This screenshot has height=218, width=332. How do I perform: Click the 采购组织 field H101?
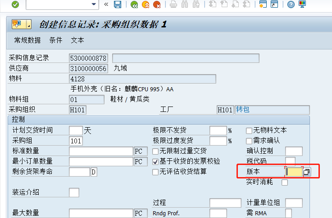(77, 110)
